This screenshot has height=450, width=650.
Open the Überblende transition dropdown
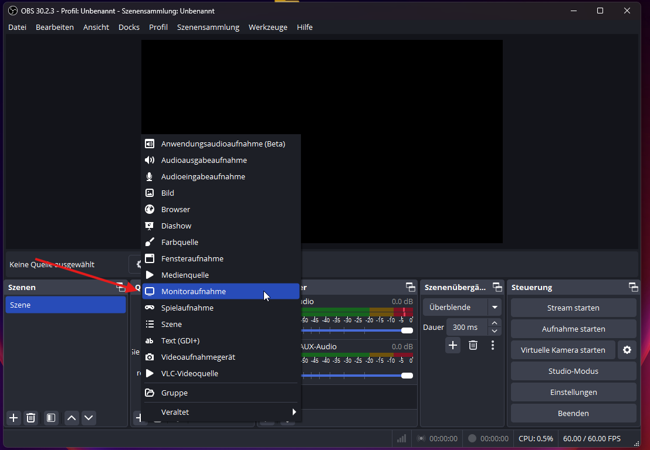462,307
